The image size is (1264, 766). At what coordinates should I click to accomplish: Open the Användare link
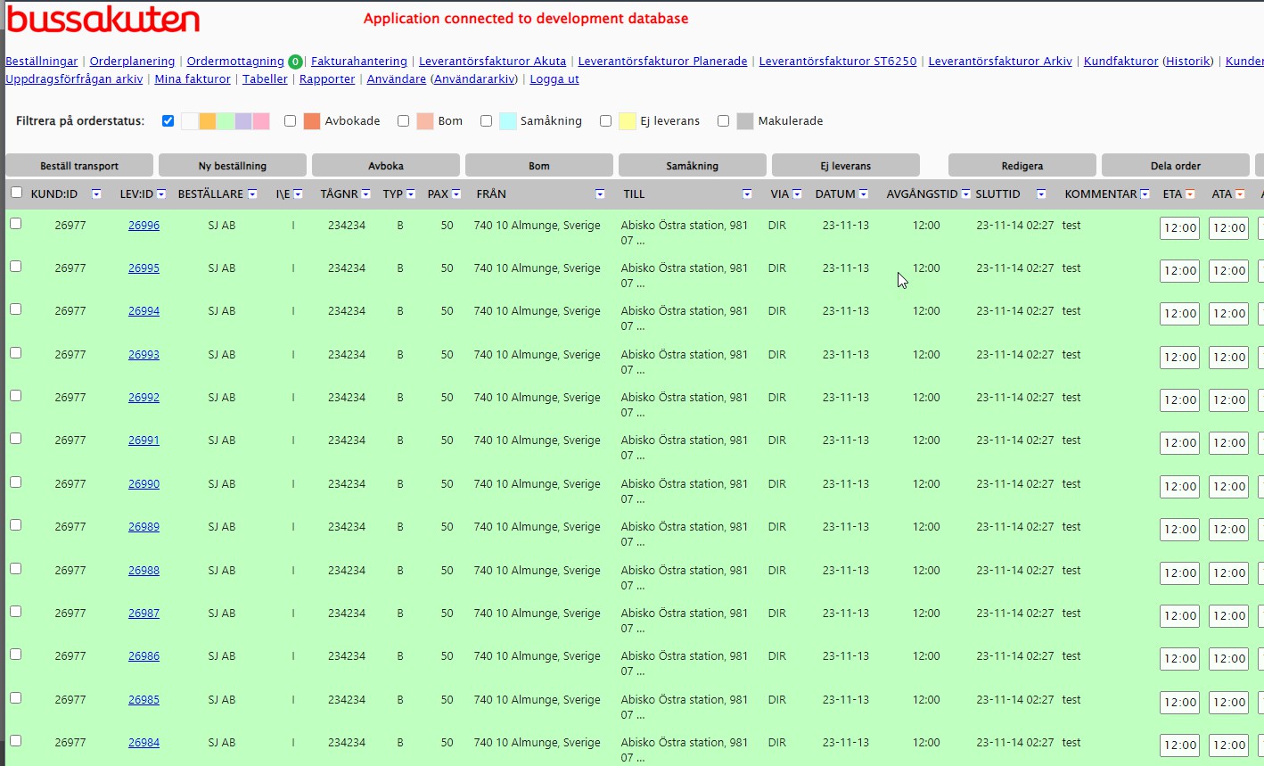click(x=397, y=79)
